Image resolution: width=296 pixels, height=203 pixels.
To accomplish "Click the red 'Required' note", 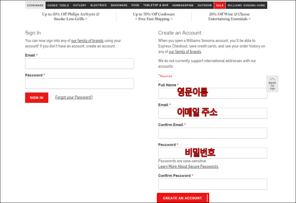I will pyautogui.click(x=165, y=76).
